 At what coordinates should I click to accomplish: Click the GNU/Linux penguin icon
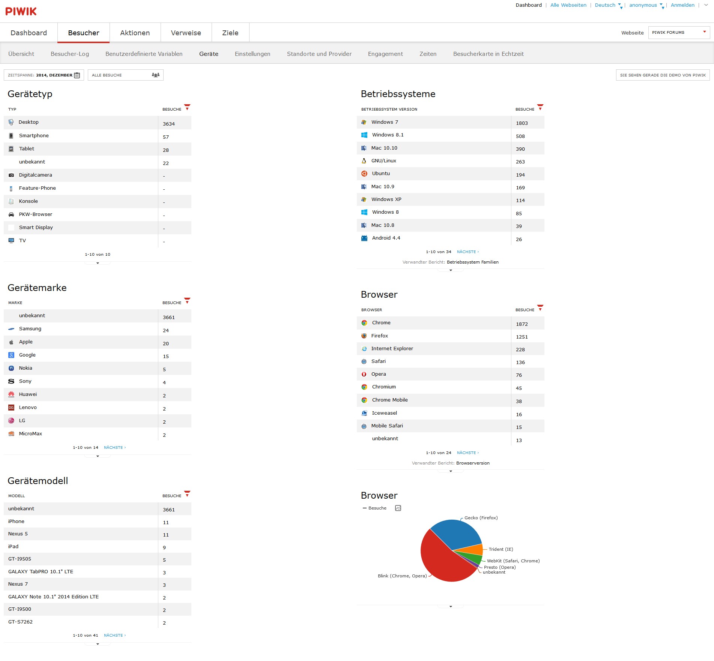click(364, 161)
